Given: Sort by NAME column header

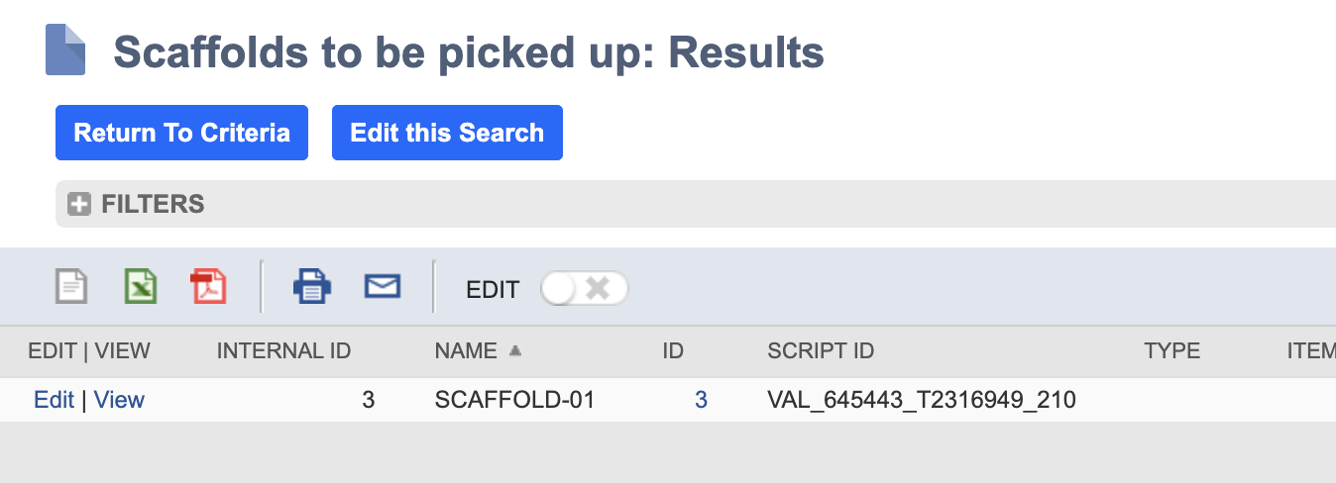Looking at the screenshot, I should 466,350.
